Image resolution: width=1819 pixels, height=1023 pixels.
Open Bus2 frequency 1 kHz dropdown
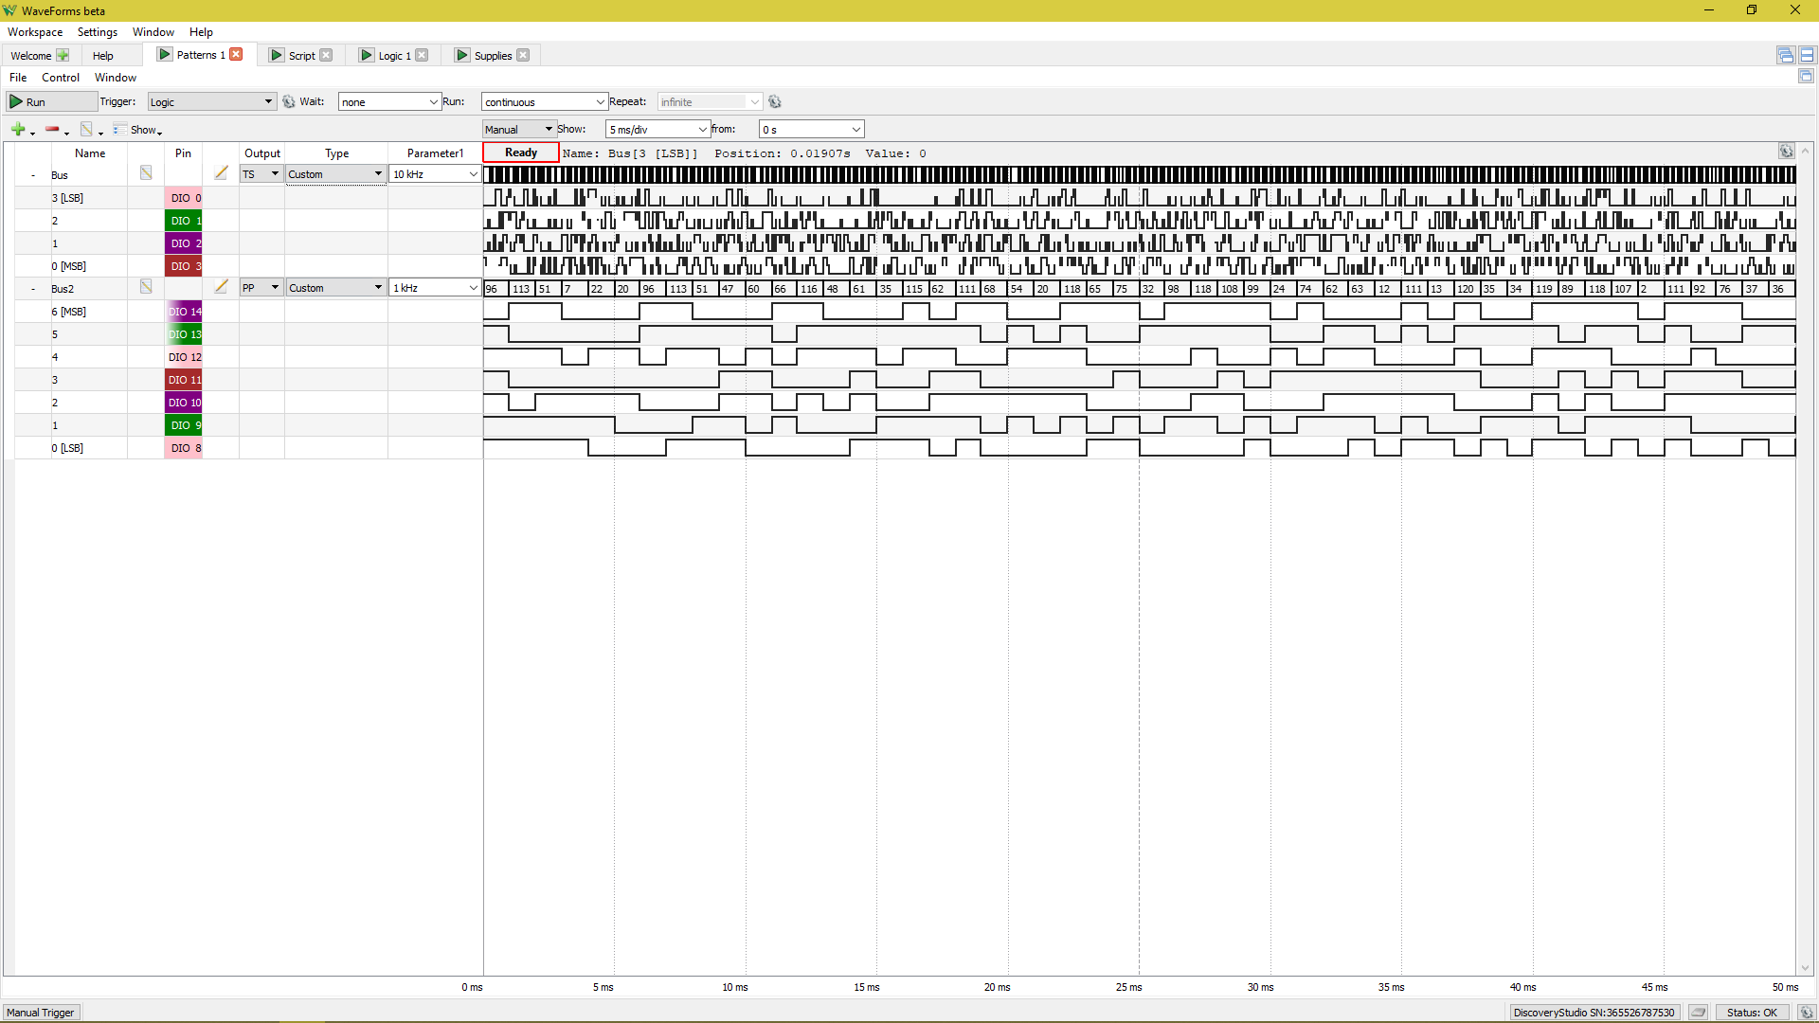click(435, 288)
